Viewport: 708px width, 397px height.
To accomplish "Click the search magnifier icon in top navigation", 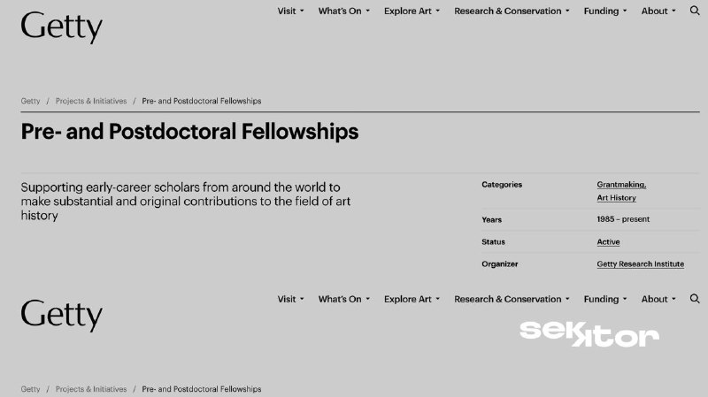I will pyautogui.click(x=695, y=11).
